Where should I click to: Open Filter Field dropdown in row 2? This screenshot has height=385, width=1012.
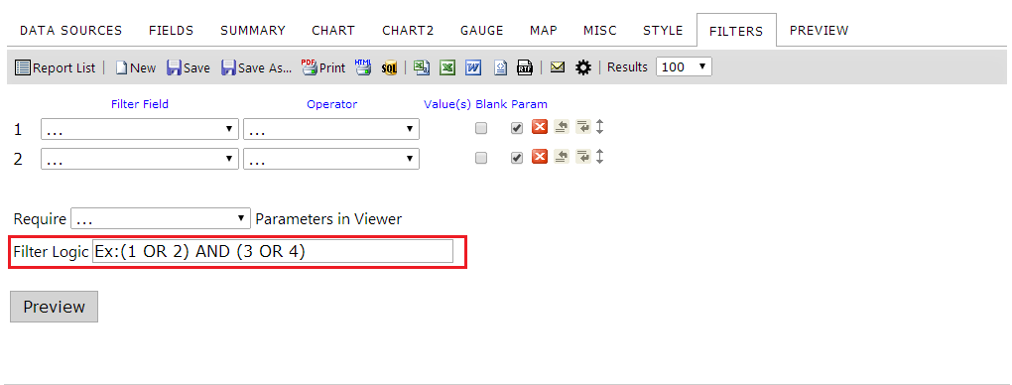point(140,159)
